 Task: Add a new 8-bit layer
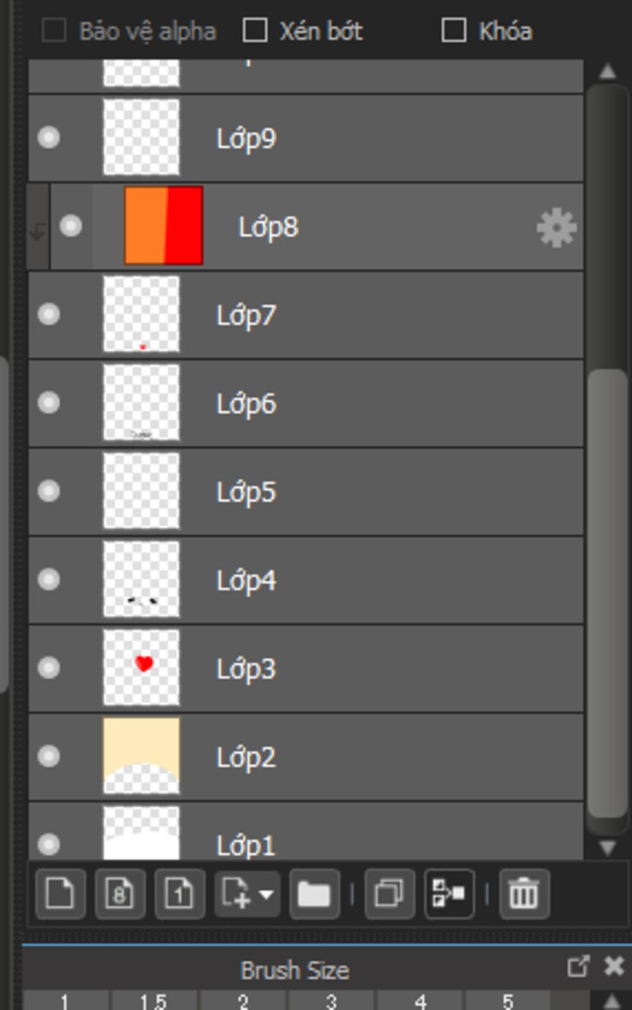[120, 893]
